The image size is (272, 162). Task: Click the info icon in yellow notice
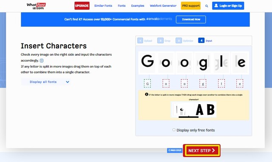click(x=146, y=94)
